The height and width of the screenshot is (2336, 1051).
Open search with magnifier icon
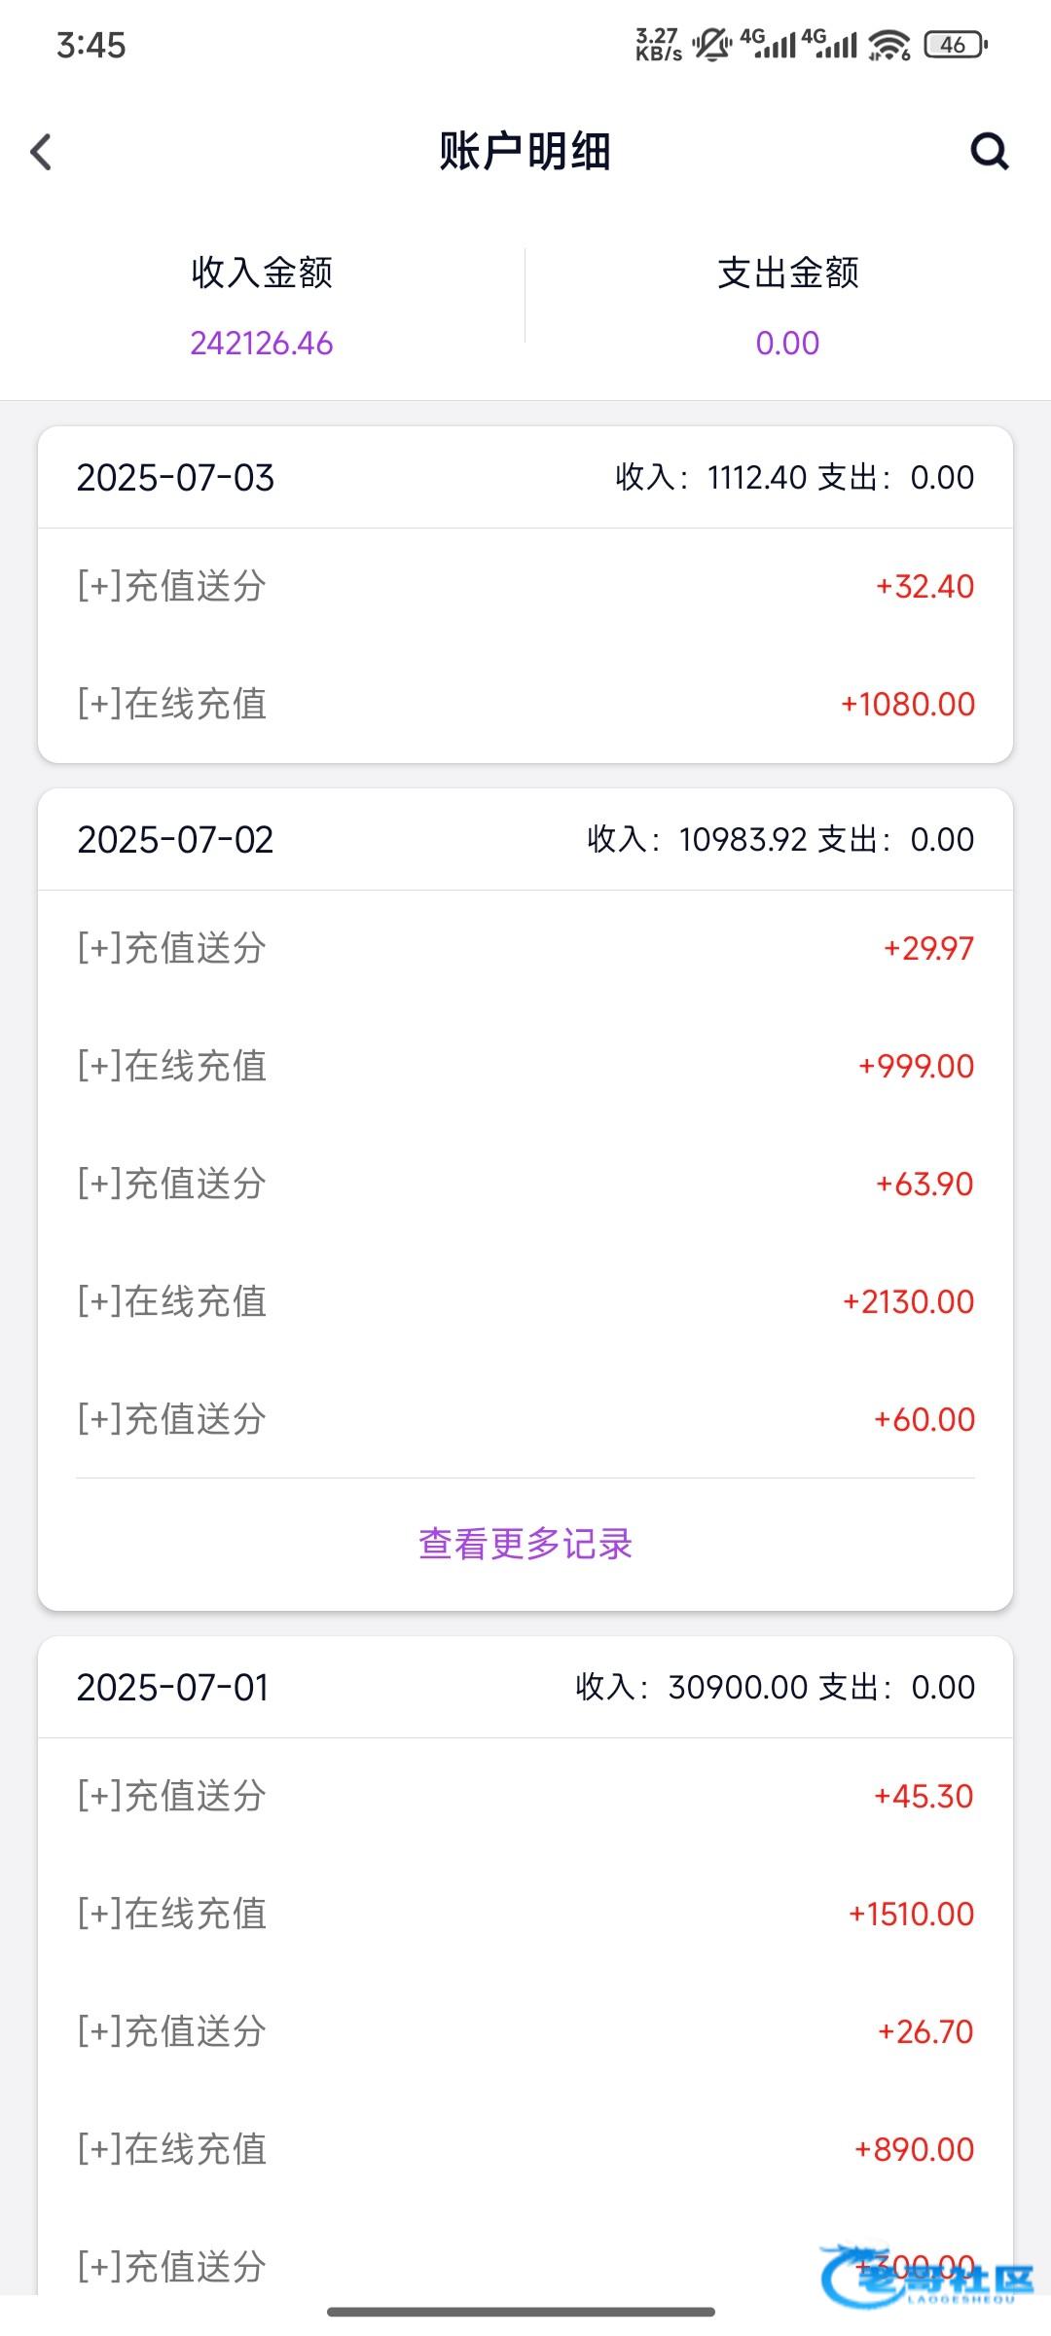click(x=990, y=151)
